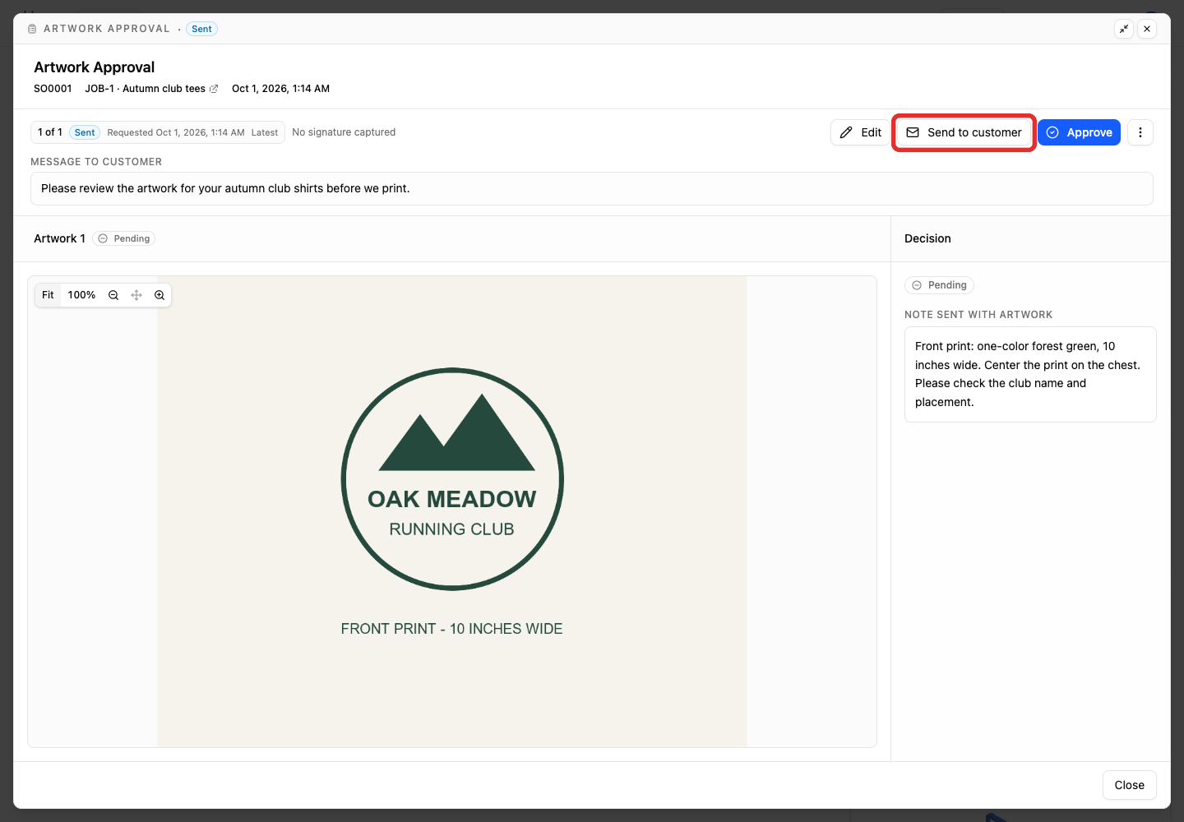This screenshot has width=1184, height=822.
Task: Zoom in the artwork preview
Action: pos(160,295)
